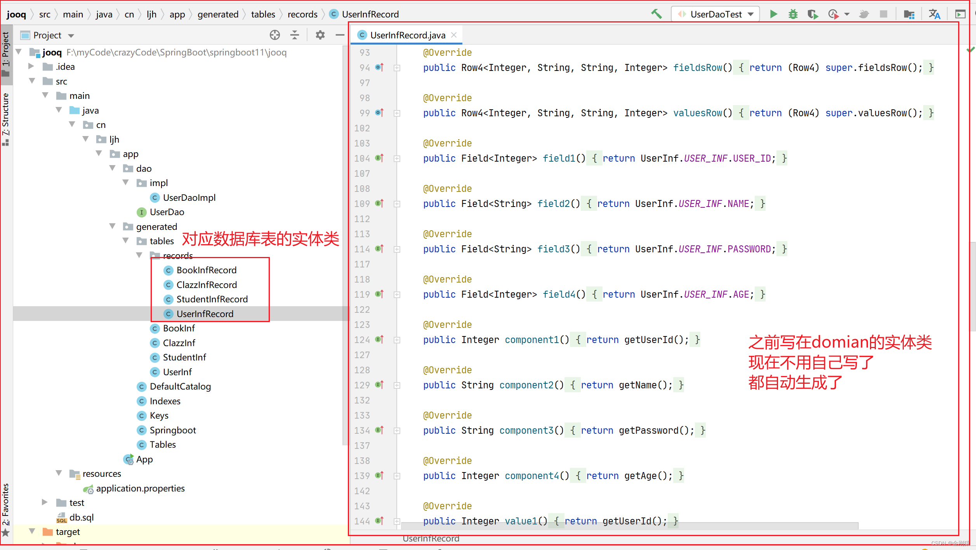
Task: Click the locate-in-project target icon
Action: (x=274, y=35)
